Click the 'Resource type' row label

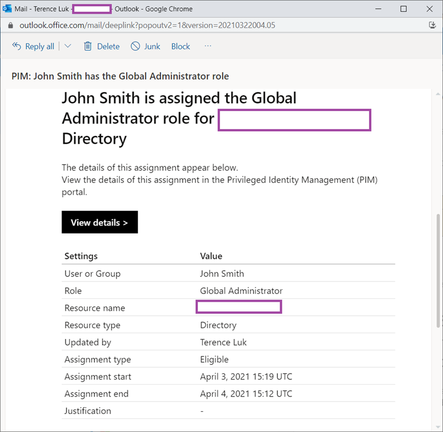(x=92, y=325)
